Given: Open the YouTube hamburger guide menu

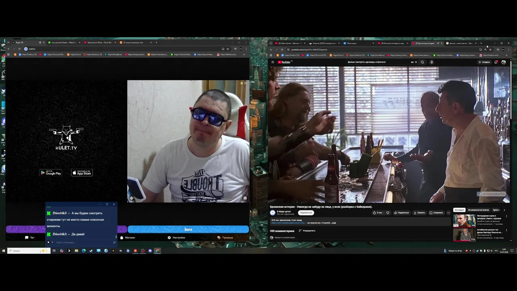Looking at the screenshot, I should tap(273, 62).
